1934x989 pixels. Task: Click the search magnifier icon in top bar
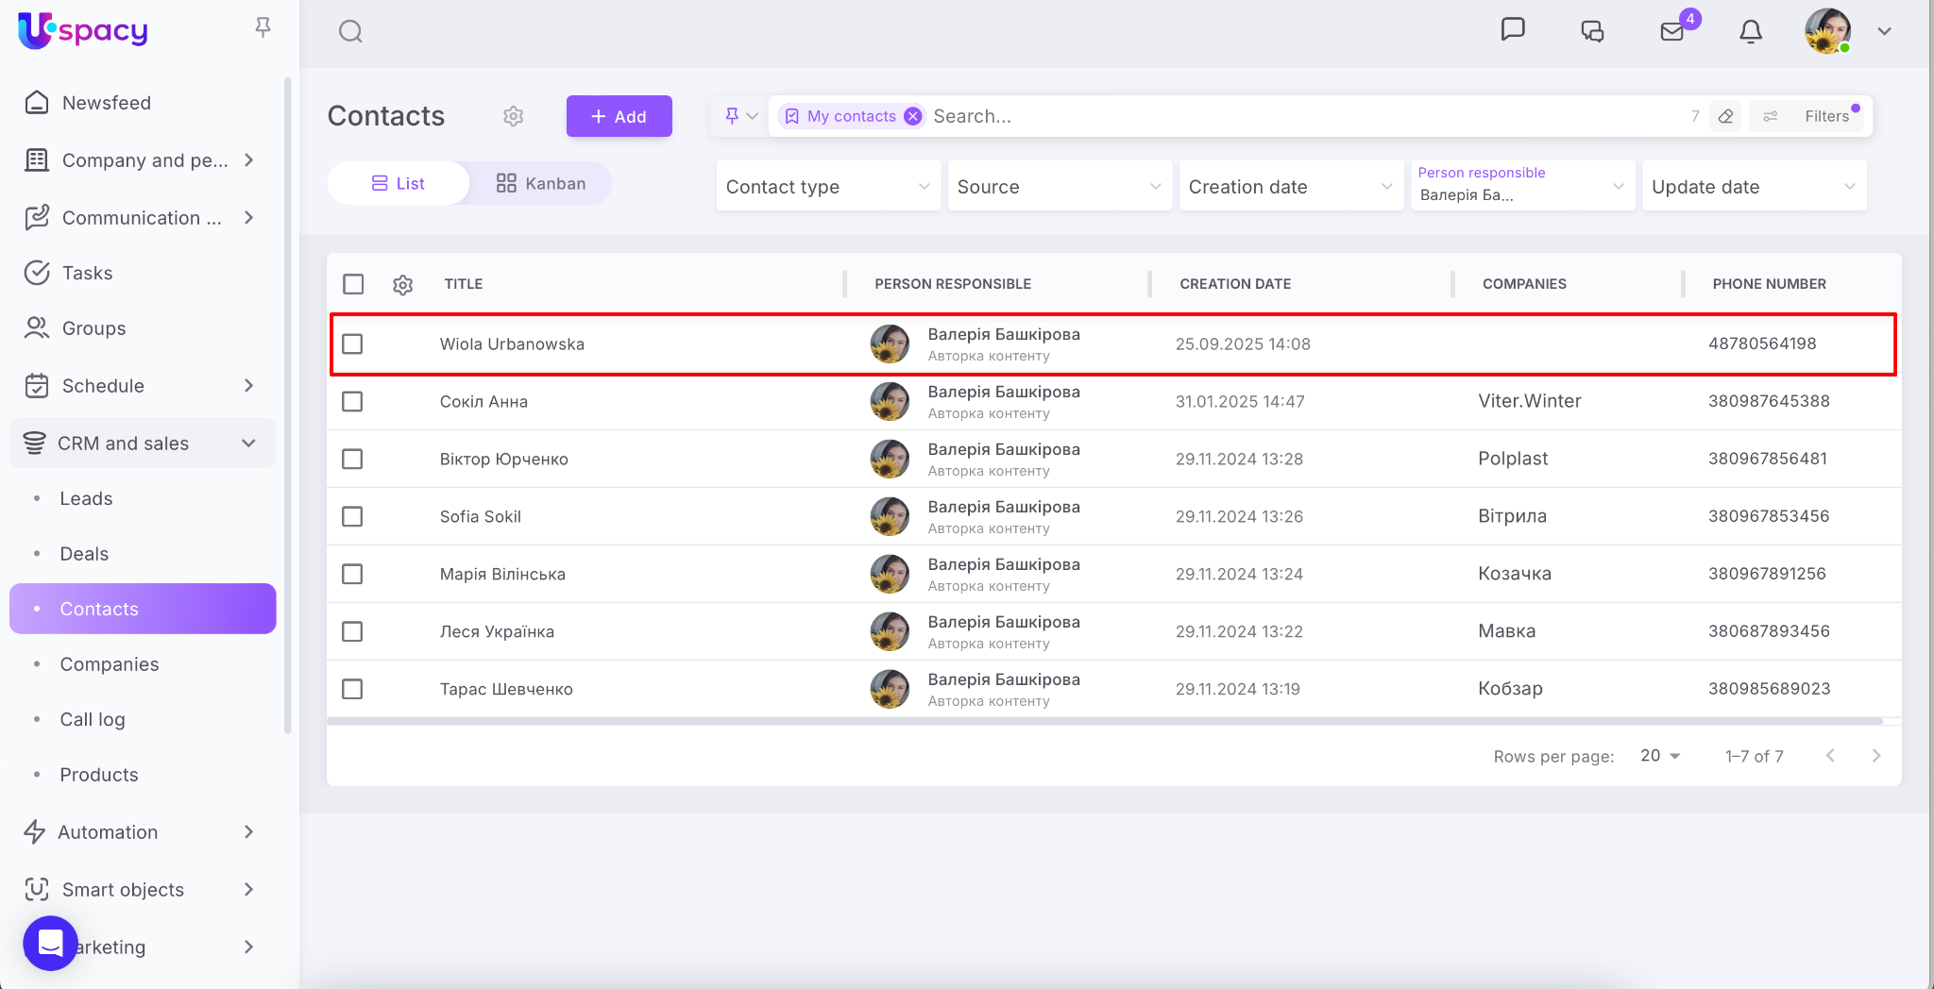coord(350,32)
